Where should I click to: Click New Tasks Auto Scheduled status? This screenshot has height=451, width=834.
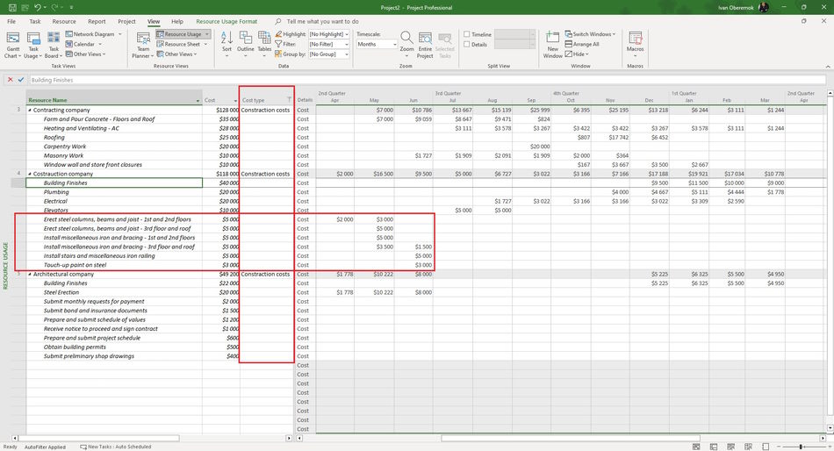coord(115,447)
